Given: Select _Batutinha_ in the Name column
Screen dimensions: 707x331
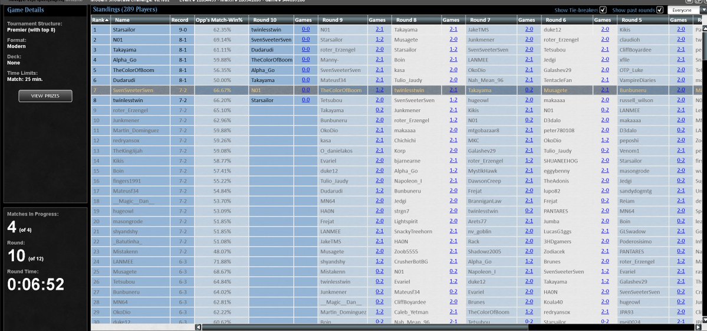Looking at the screenshot, I should click(127, 241).
